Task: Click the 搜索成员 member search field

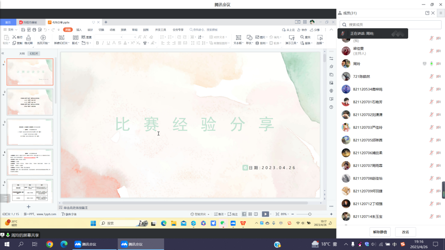Action: (391, 25)
